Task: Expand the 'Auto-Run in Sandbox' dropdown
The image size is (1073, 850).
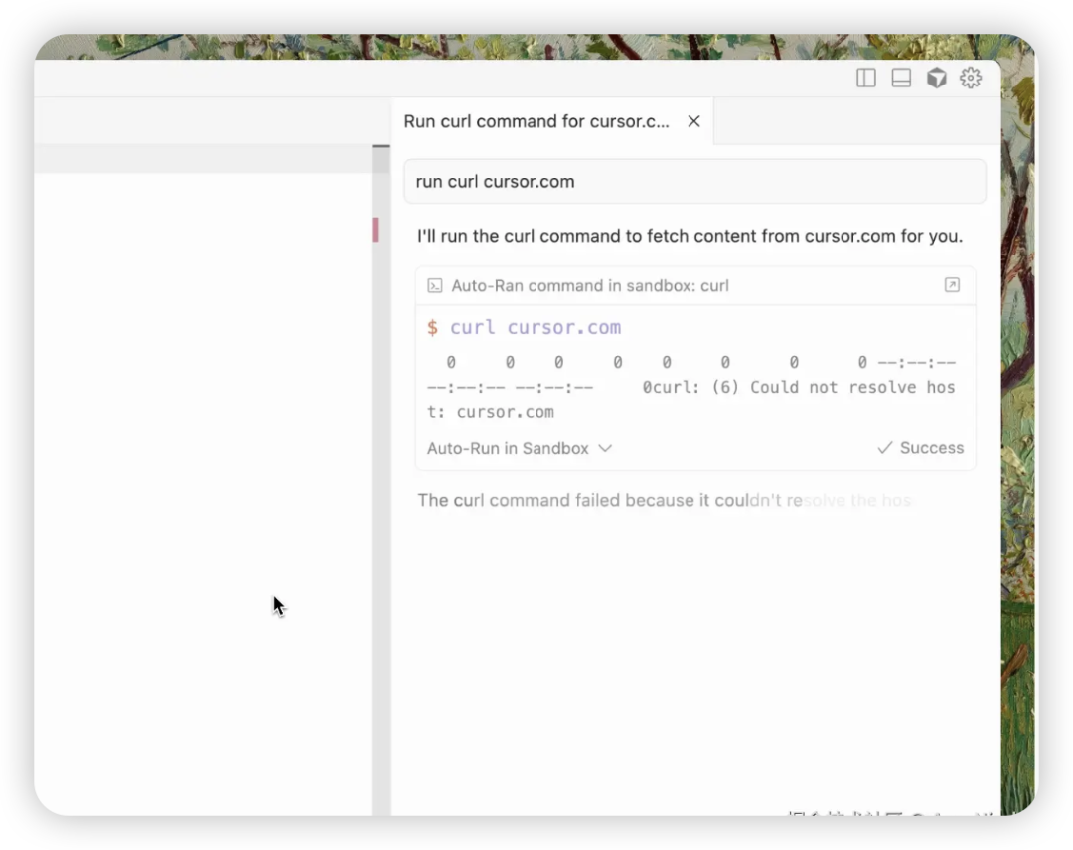Action: [520, 448]
